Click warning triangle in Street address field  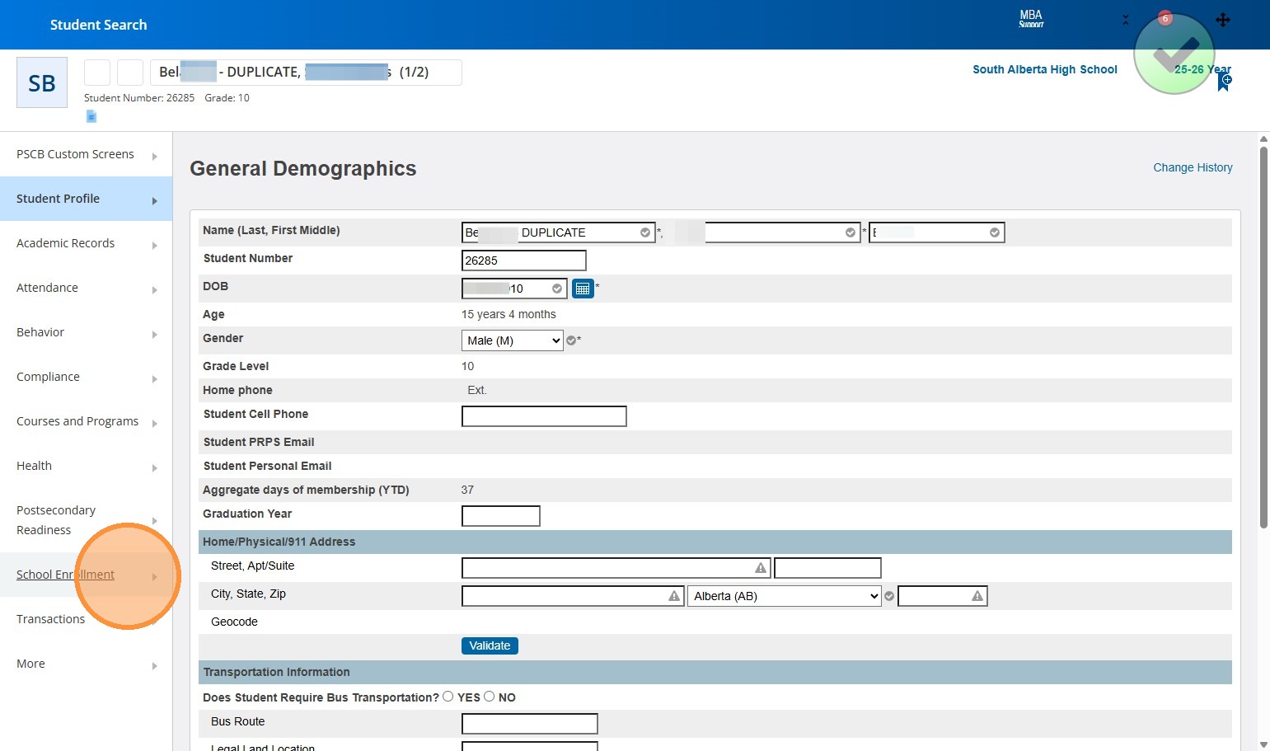coord(761,568)
